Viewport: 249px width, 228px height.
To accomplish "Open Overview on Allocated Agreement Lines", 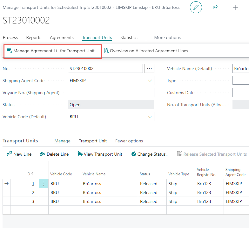I will coord(146,51).
